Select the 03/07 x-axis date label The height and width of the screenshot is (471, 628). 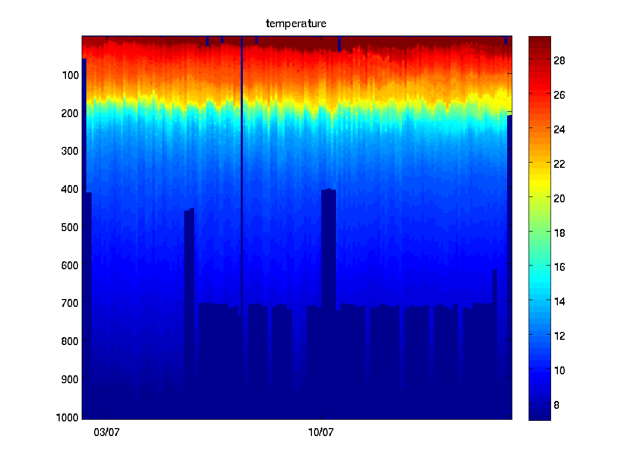tap(107, 432)
